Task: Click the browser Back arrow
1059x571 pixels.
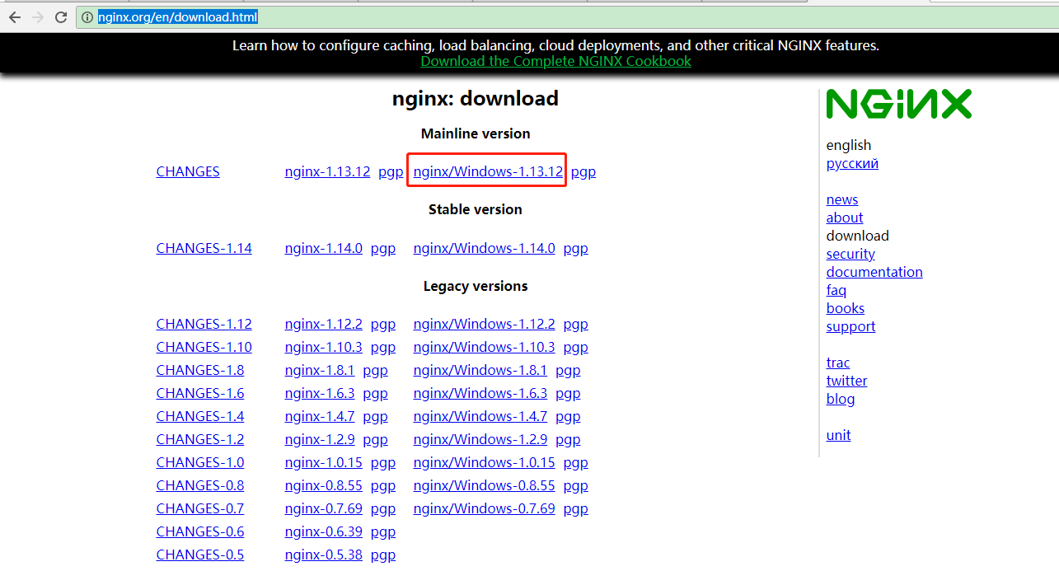Action: pos(14,16)
